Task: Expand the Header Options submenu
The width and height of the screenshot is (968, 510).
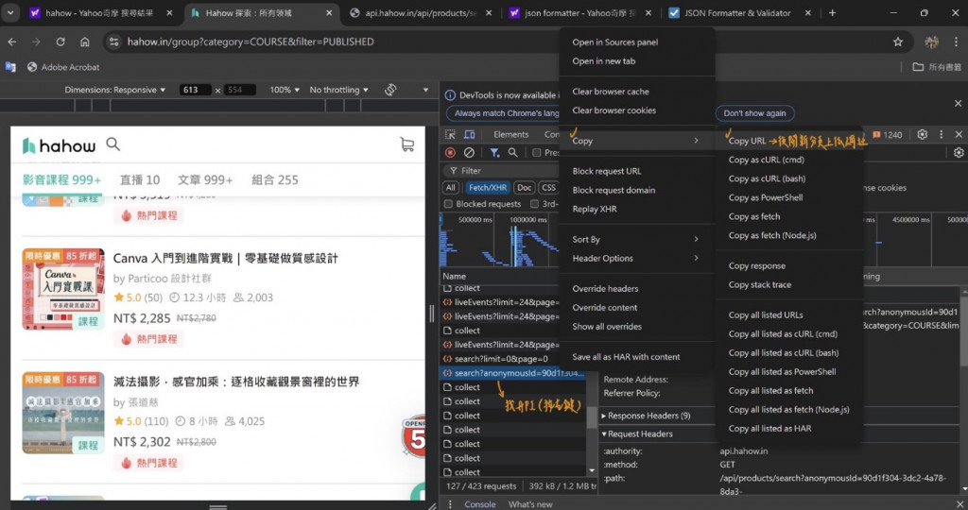Action: (x=636, y=259)
